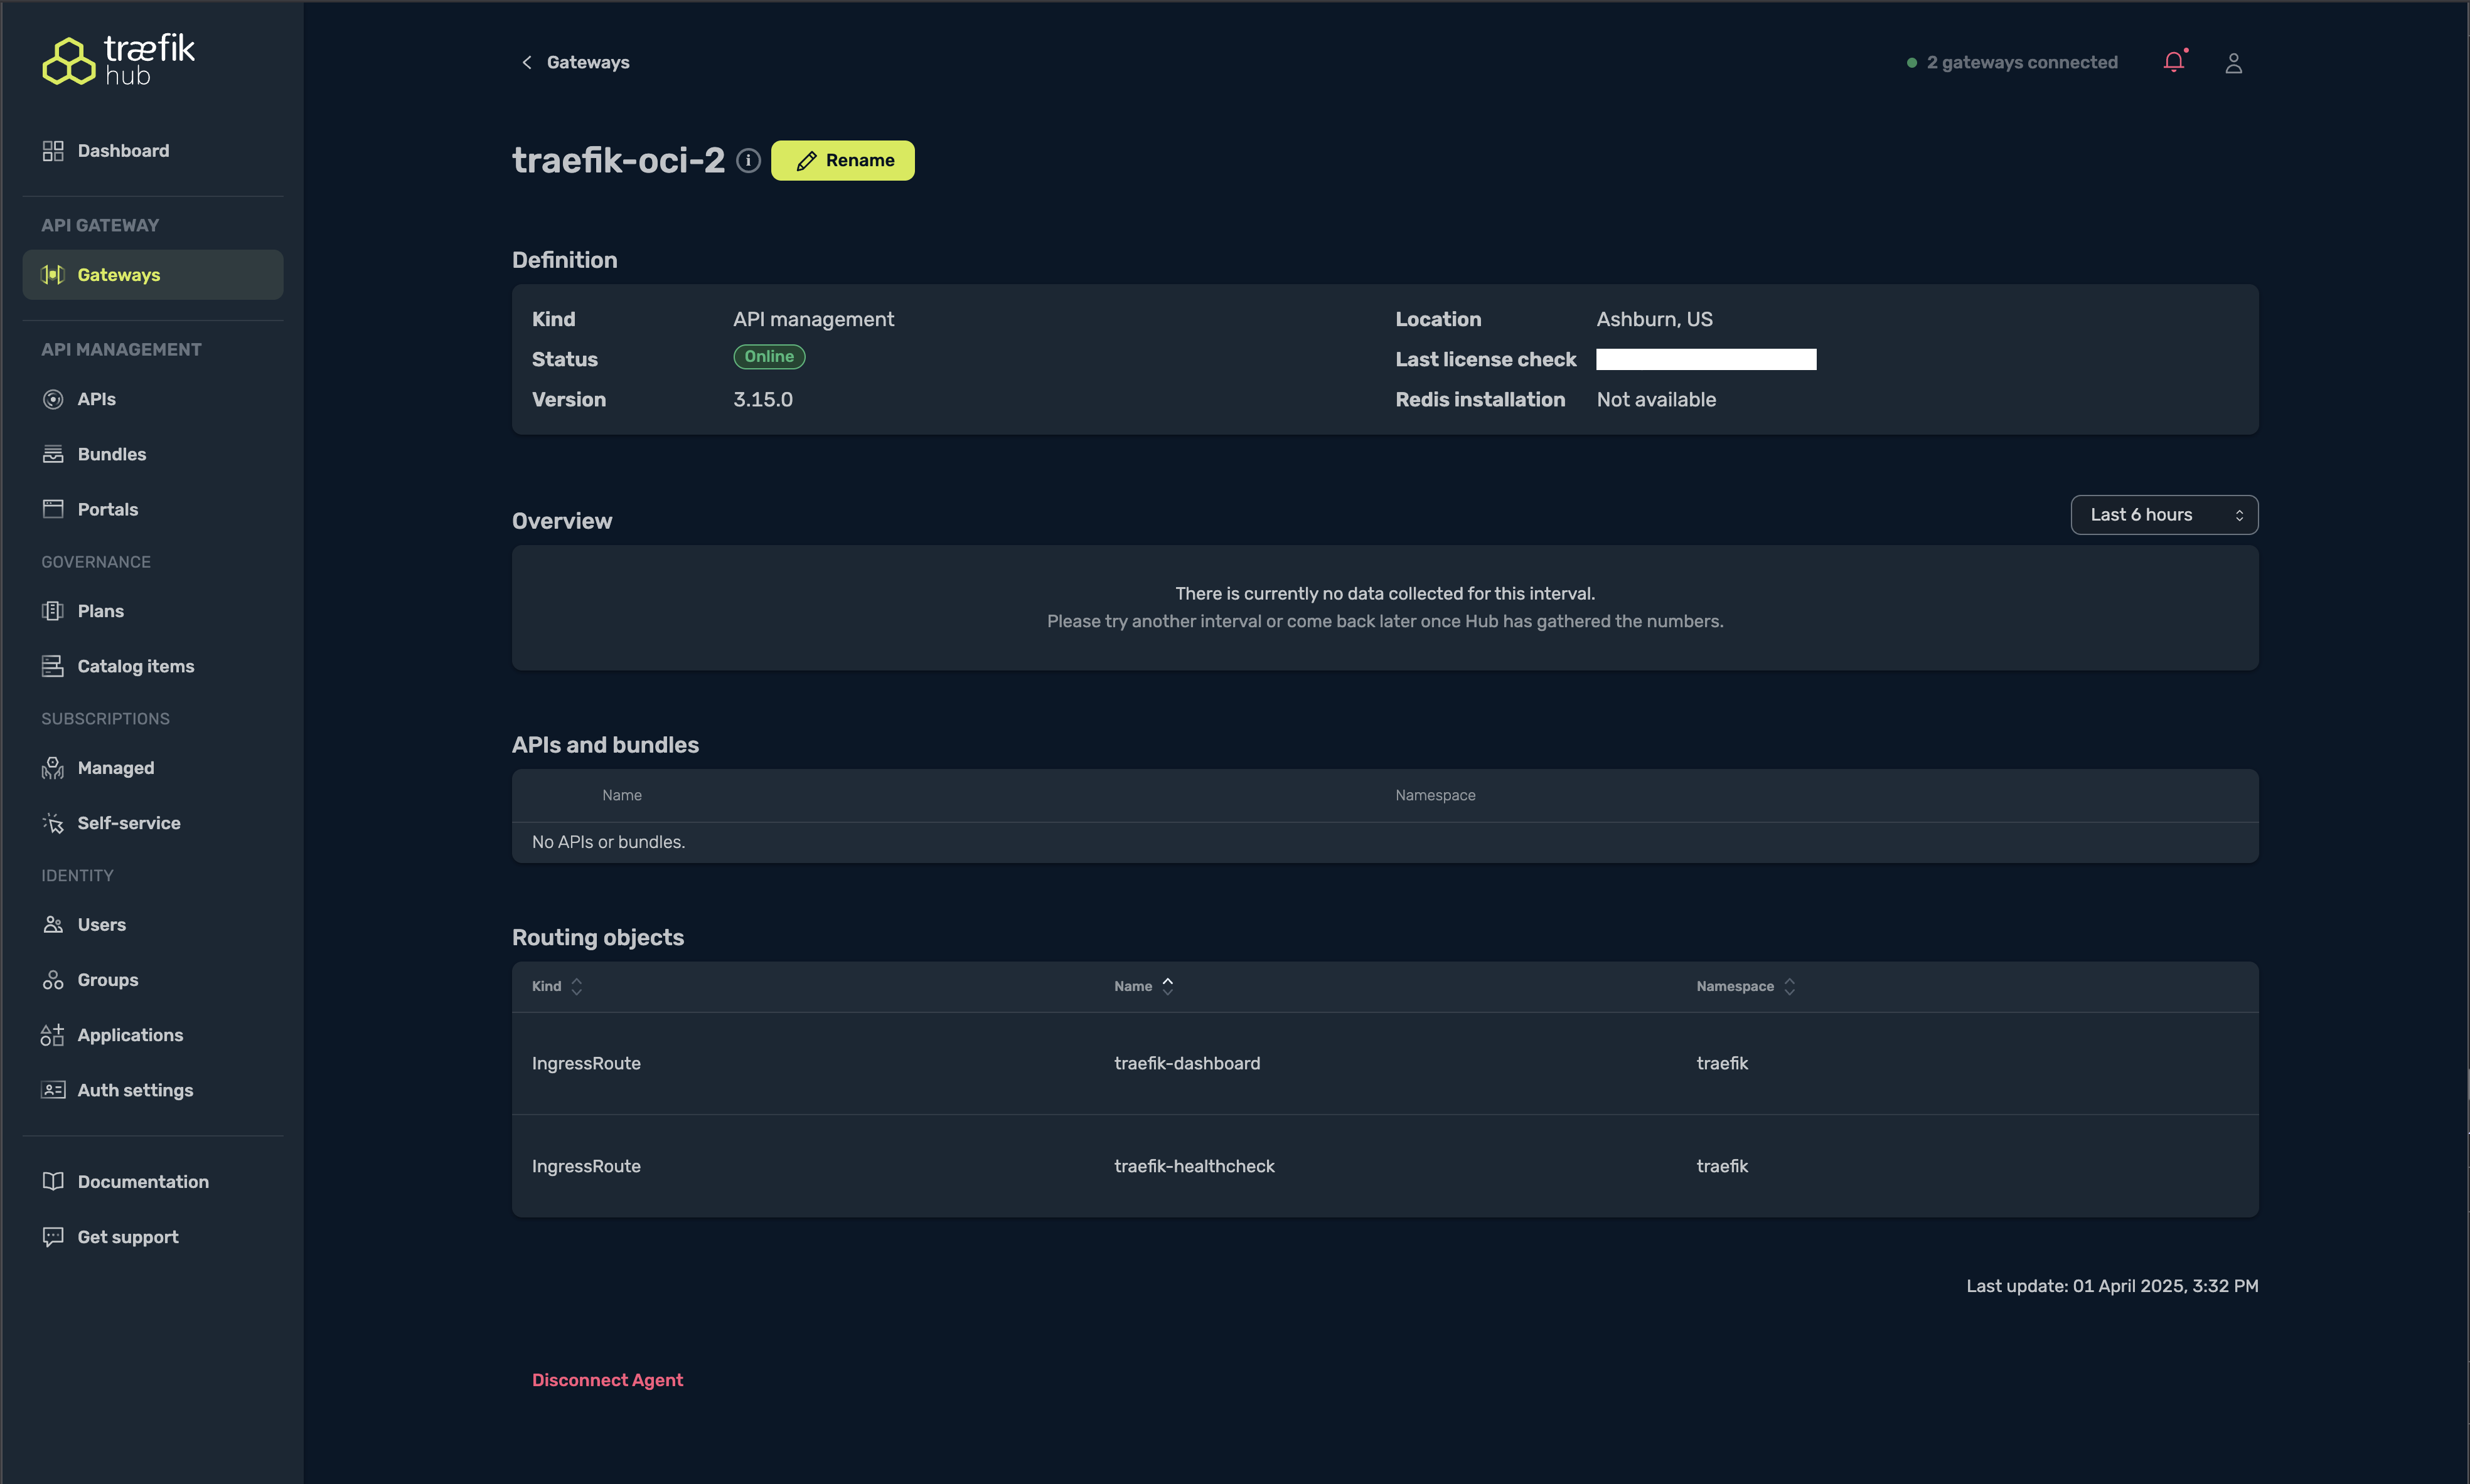Select the traefik-dashboard IngressRoute row
Image resolution: width=2470 pixels, height=1484 pixels.
tap(1187, 1063)
